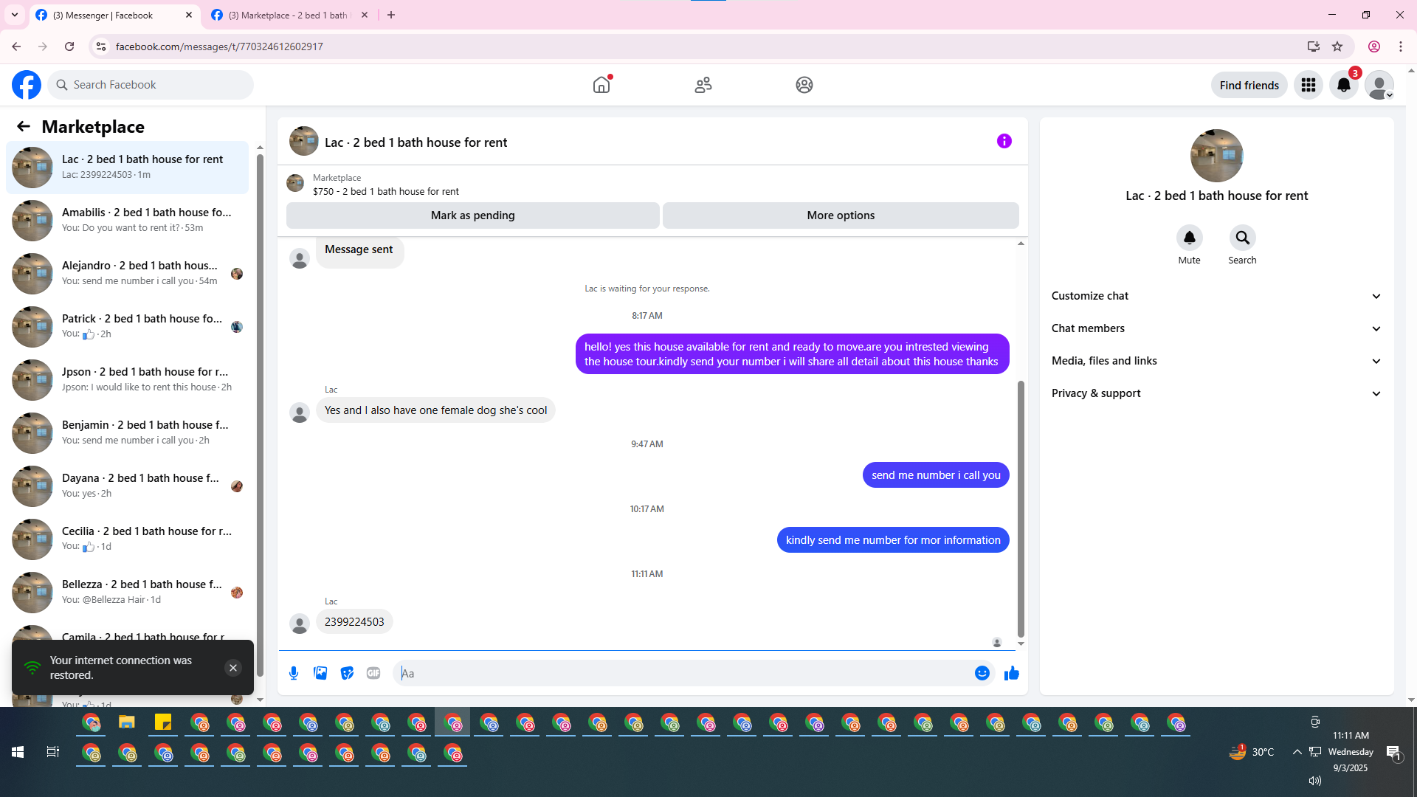Image resolution: width=1417 pixels, height=797 pixels.
Task: Open the Cecilia conversation
Action: pyautogui.click(x=127, y=539)
